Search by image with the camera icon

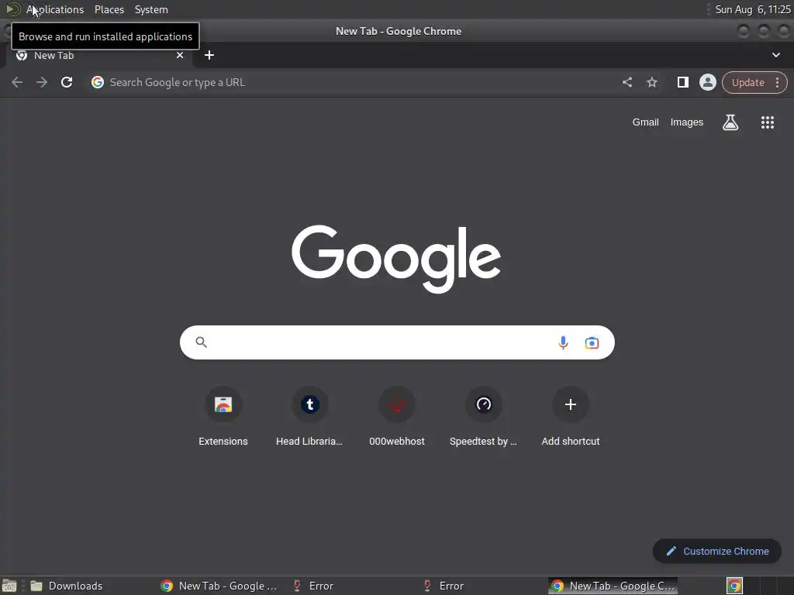592,342
